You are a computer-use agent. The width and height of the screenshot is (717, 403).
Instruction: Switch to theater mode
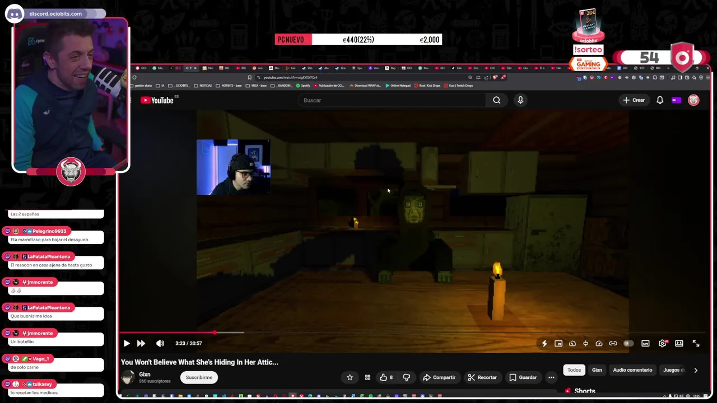point(679,344)
